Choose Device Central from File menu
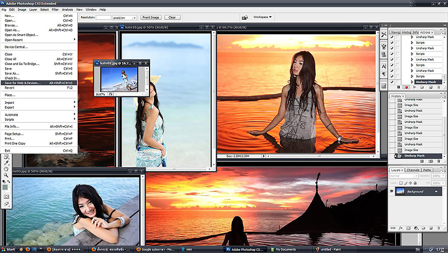Image resolution: width=448 pixels, height=253 pixels. coord(39,47)
